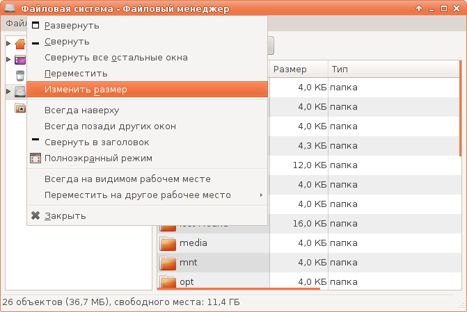Click the status bar text with 26 объектов
This screenshot has width=467, height=312.
[121, 302]
